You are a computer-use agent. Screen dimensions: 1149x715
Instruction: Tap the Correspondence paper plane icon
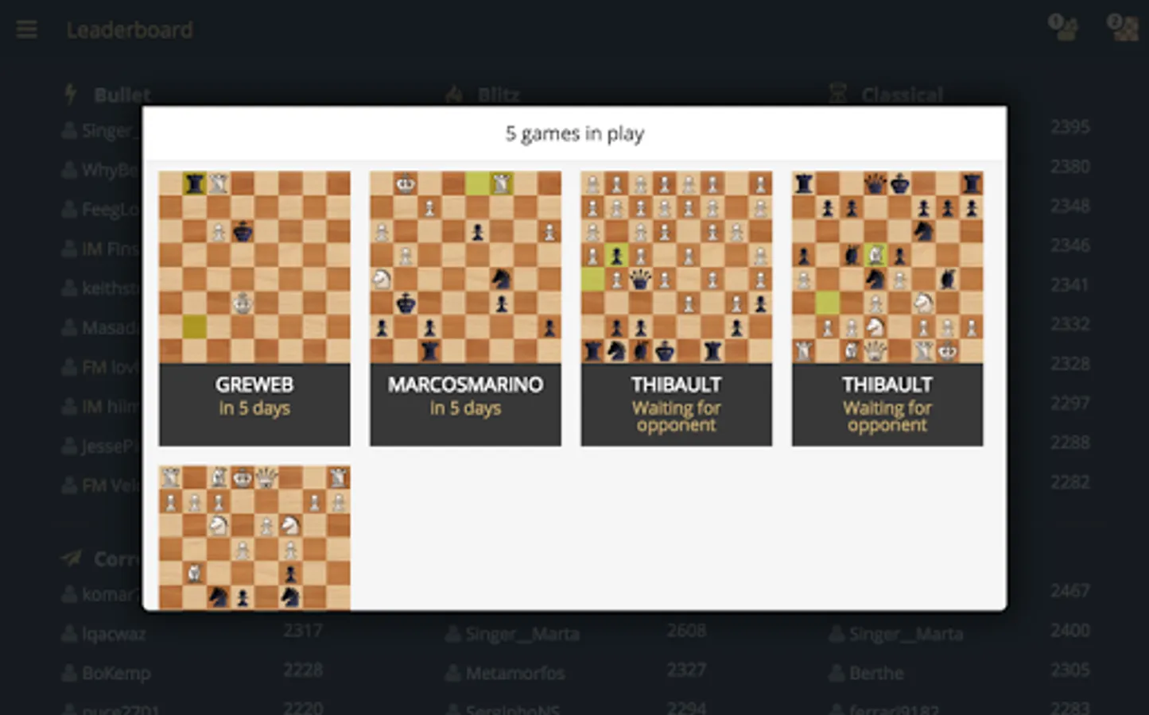click(x=72, y=558)
